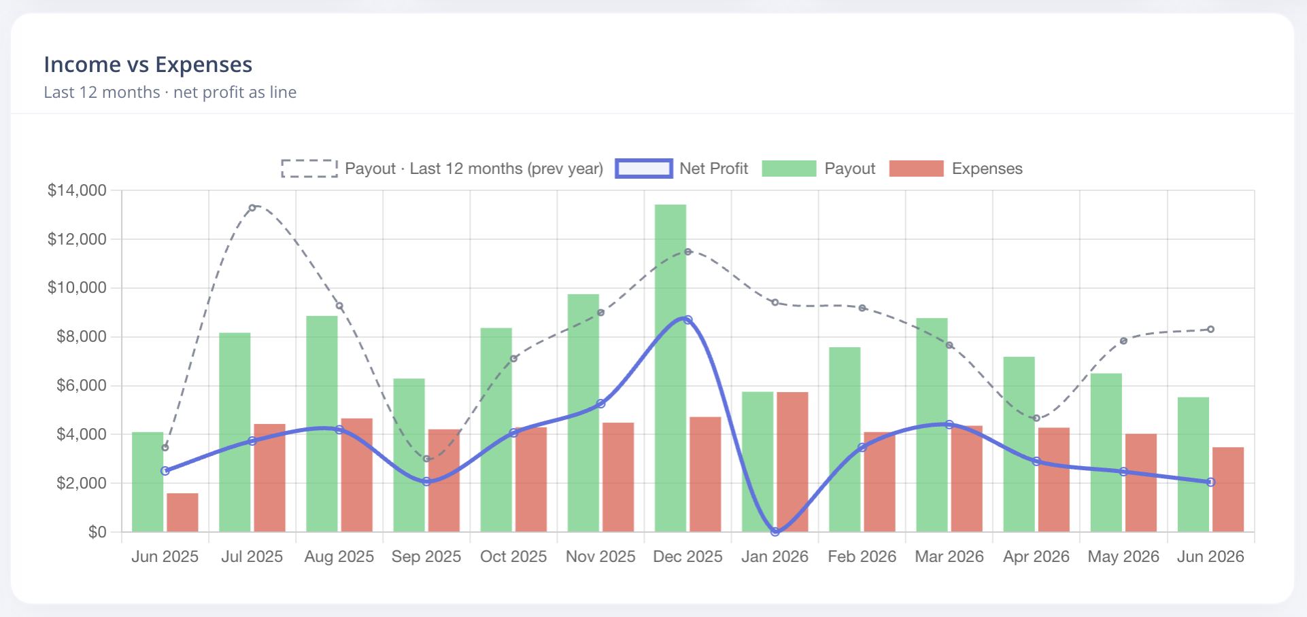The image size is (1307, 617).
Task: Click the 'Expenses' legend label
Action: (987, 169)
